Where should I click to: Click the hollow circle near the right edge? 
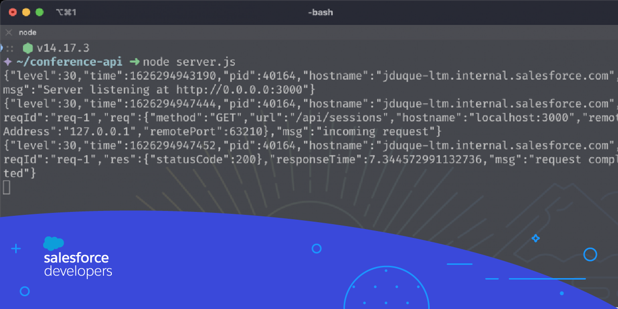tap(590, 255)
